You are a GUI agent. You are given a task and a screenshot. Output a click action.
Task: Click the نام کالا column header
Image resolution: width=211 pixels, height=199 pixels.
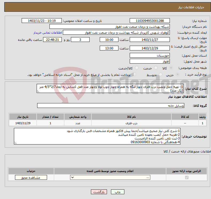pos(131,117)
